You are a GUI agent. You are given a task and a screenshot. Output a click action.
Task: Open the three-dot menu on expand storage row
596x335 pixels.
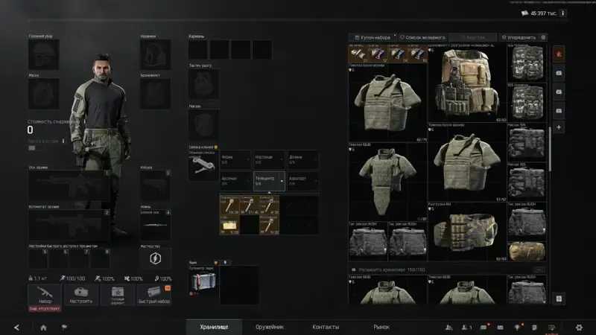click(539, 269)
